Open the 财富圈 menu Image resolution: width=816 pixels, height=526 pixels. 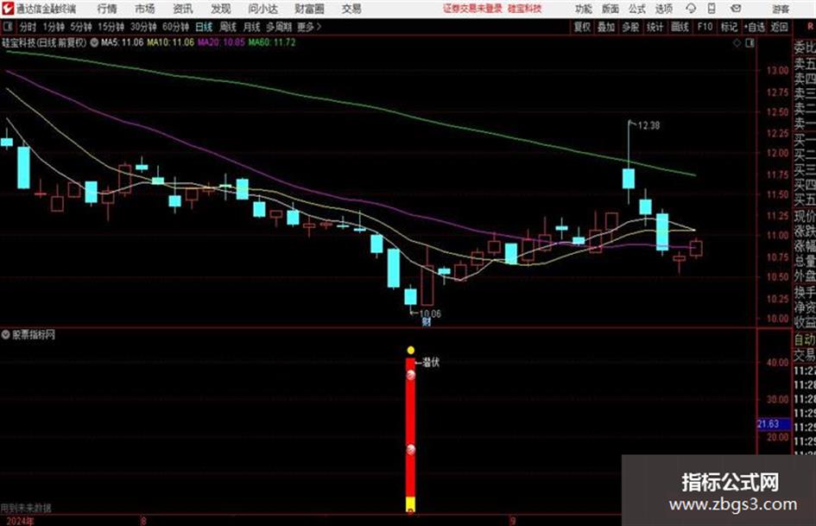(x=309, y=9)
